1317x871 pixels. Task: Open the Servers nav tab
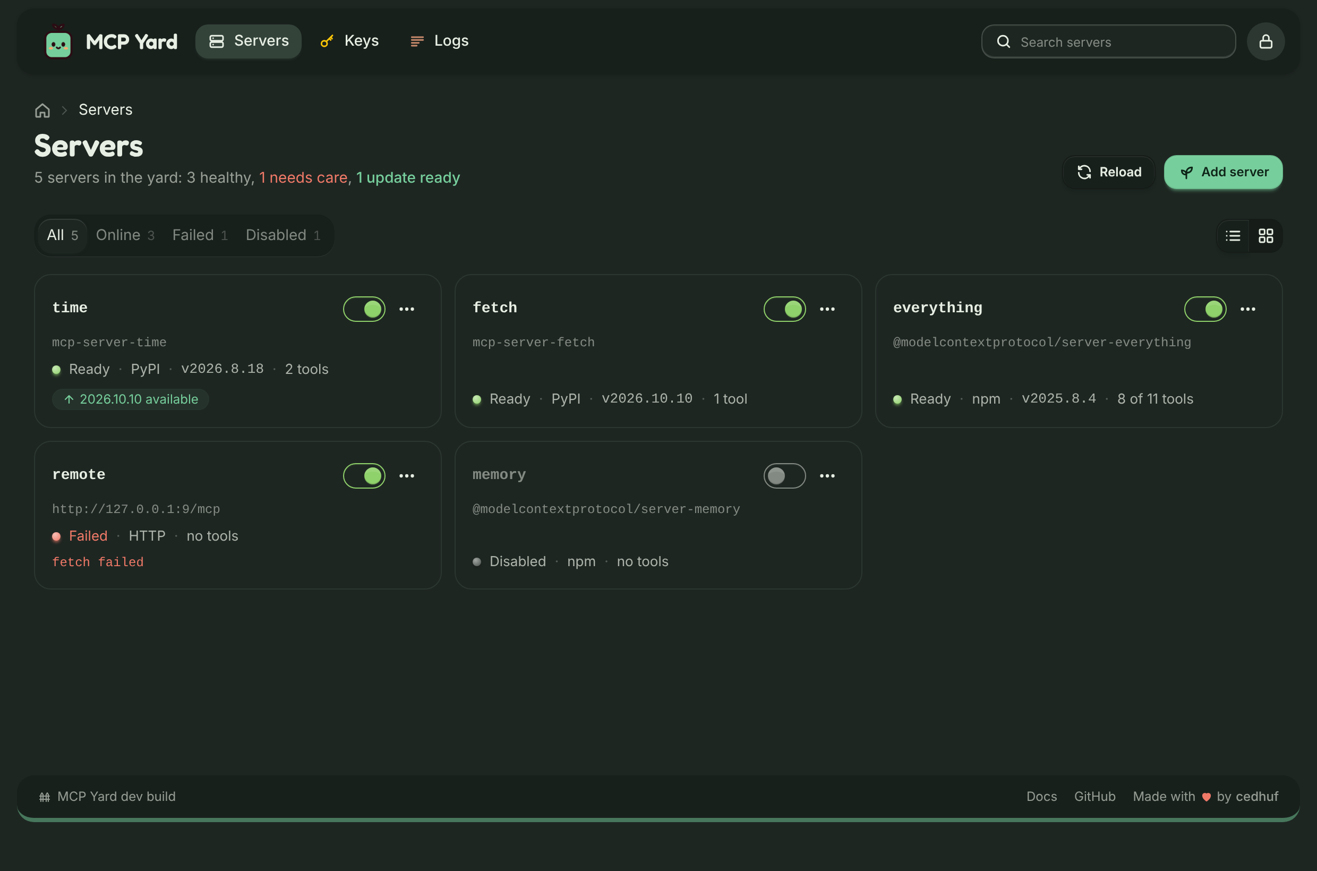pyautogui.click(x=249, y=41)
